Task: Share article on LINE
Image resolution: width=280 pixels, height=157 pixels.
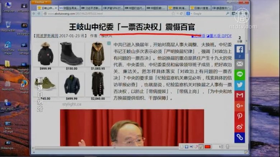Action: (x=239, y=74)
